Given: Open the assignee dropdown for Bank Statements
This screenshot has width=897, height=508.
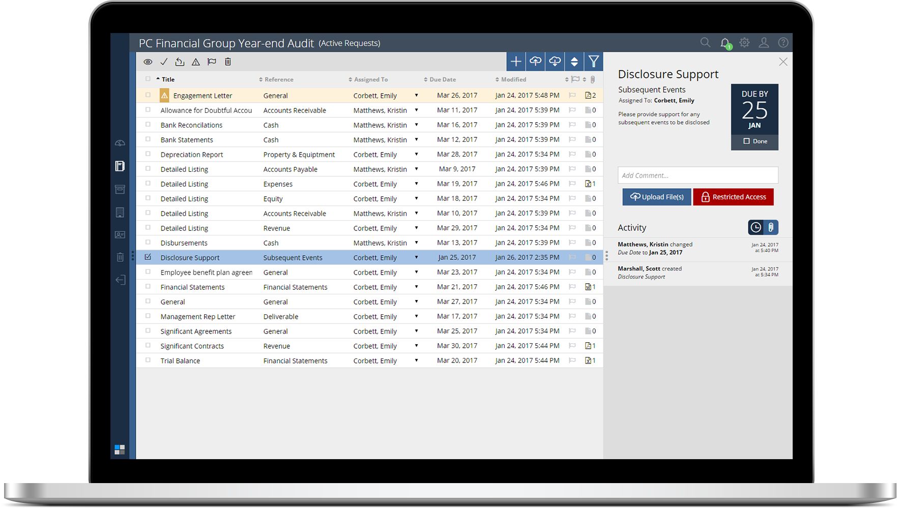Looking at the screenshot, I should 417,139.
